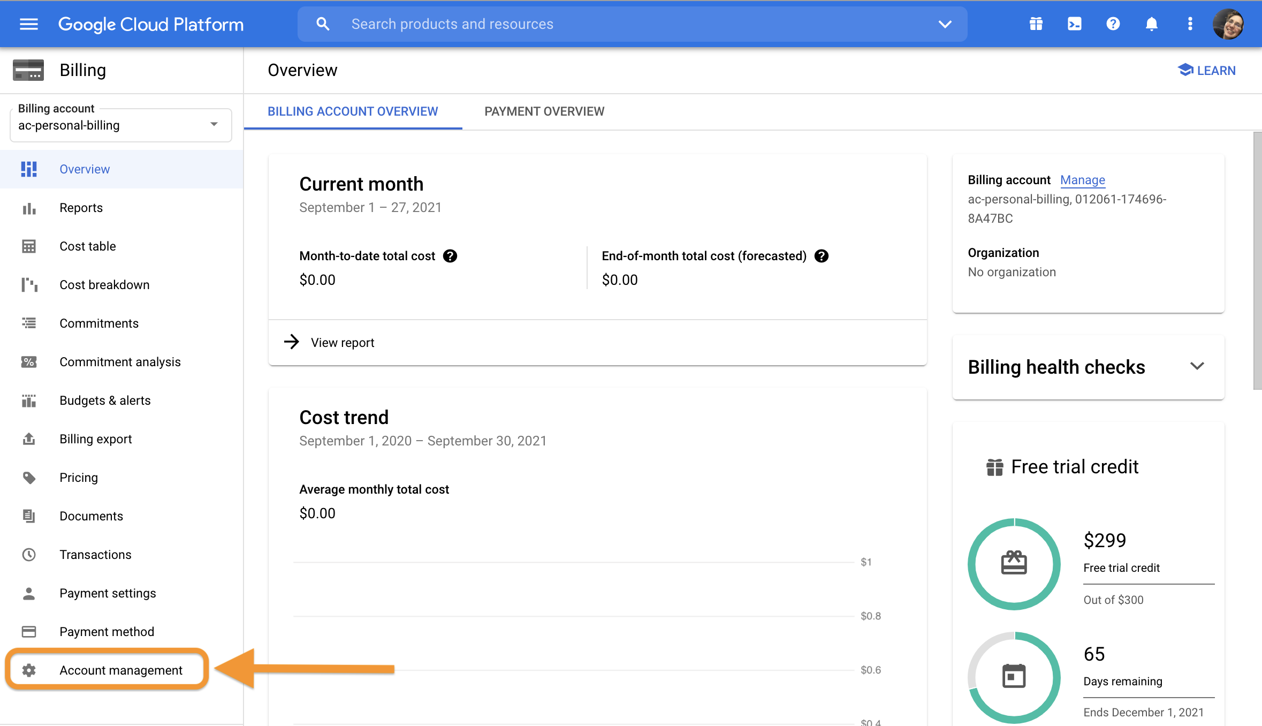Click help icon beside End-of-month forecasted cost
Viewport: 1262px width, 726px height.
point(822,256)
